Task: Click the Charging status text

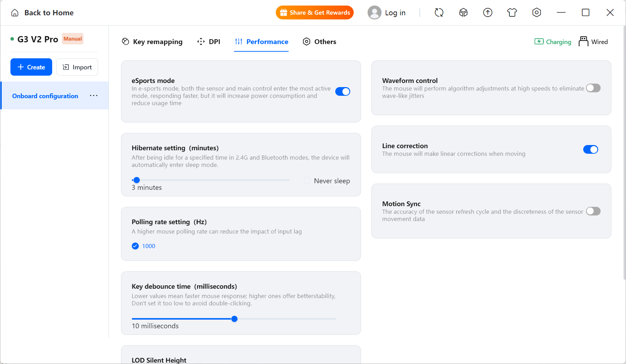Action: coord(559,42)
